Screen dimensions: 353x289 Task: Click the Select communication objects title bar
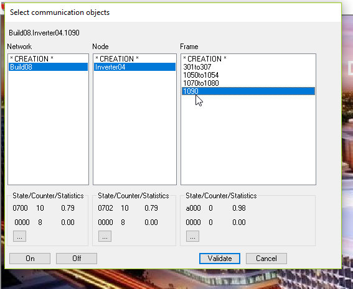173,12
